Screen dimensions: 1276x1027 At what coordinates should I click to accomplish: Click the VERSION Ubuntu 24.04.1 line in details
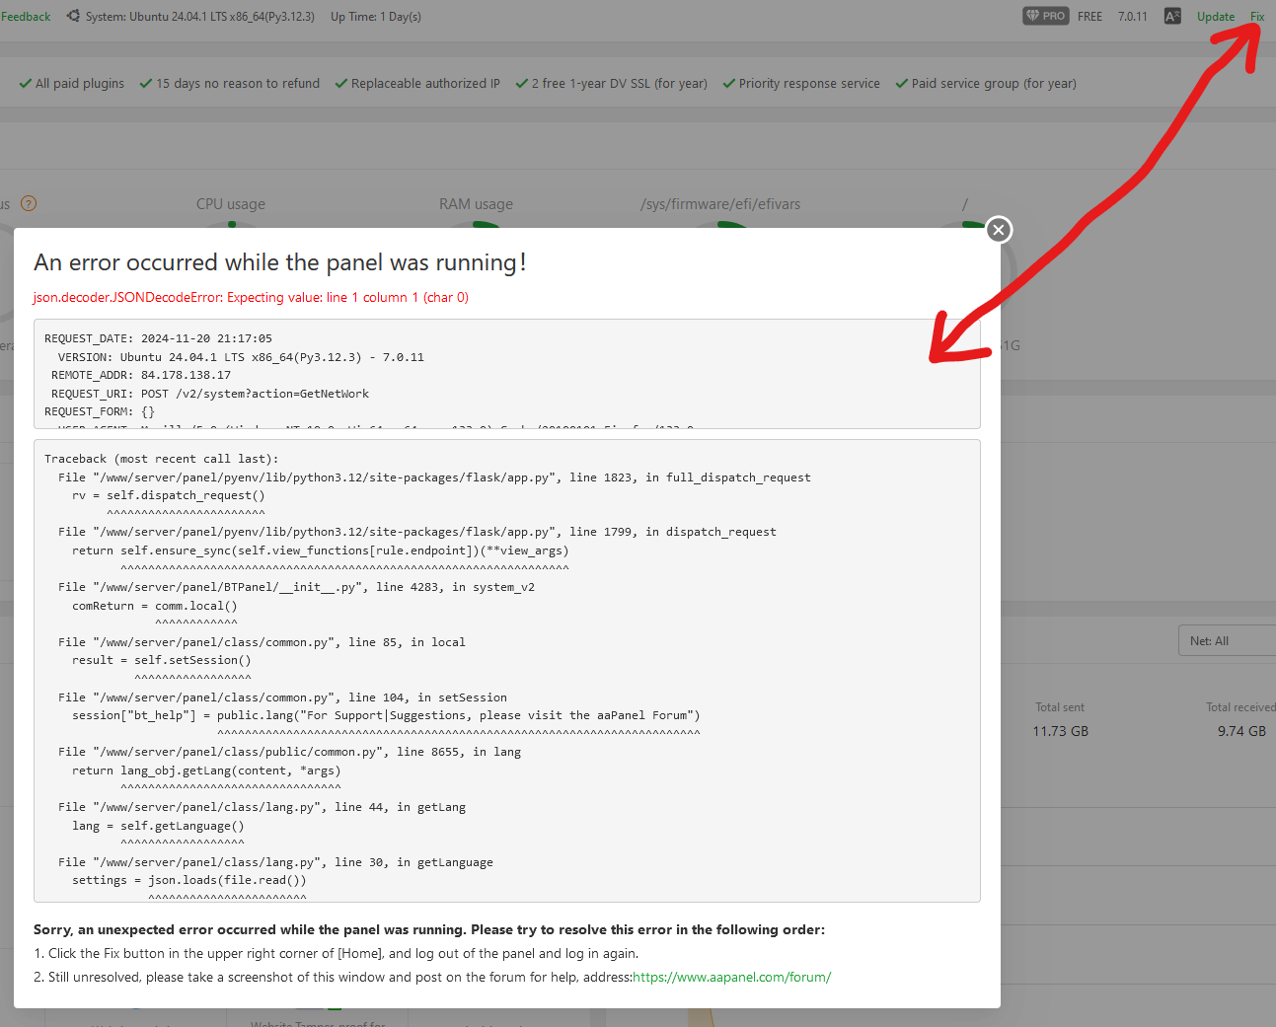coord(241,357)
